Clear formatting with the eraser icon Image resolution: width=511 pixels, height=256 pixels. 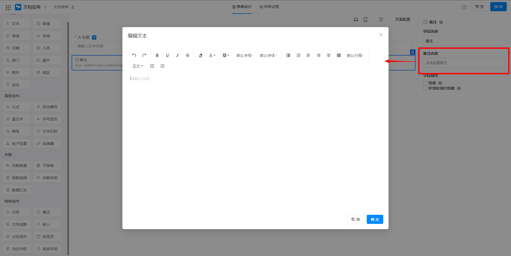[x=201, y=55]
